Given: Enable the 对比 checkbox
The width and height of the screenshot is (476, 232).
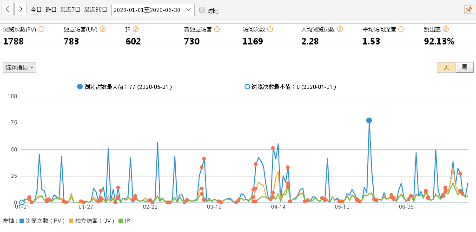Looking at the screenshot, I should coord(202,10).
